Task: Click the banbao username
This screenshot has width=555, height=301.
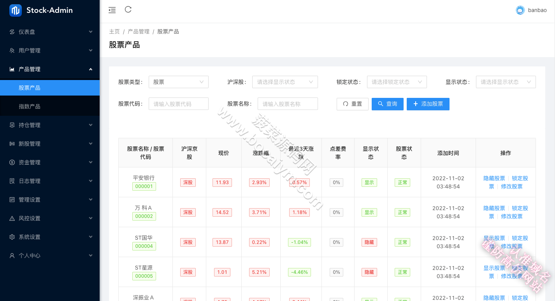Action: pos(537,10)
